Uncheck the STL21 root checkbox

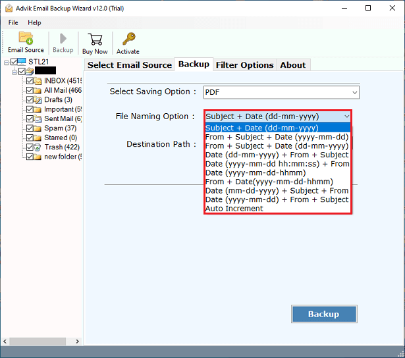click(x=14, y=62)
